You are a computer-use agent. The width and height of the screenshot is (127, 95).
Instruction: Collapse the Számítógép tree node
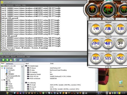click(x=2, y=68)
